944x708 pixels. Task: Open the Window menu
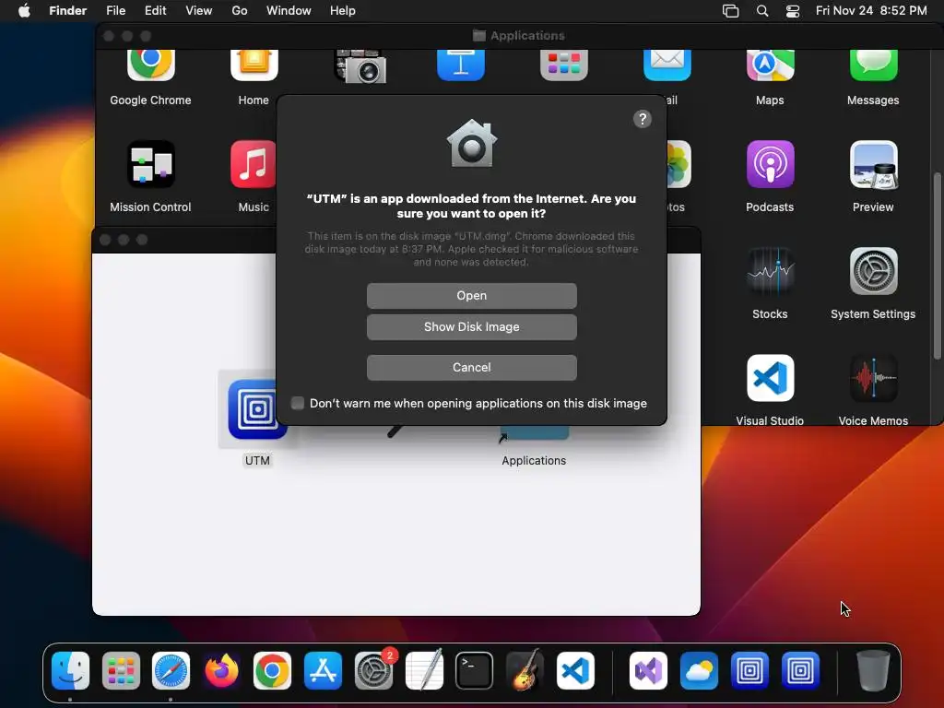(289, 11)
